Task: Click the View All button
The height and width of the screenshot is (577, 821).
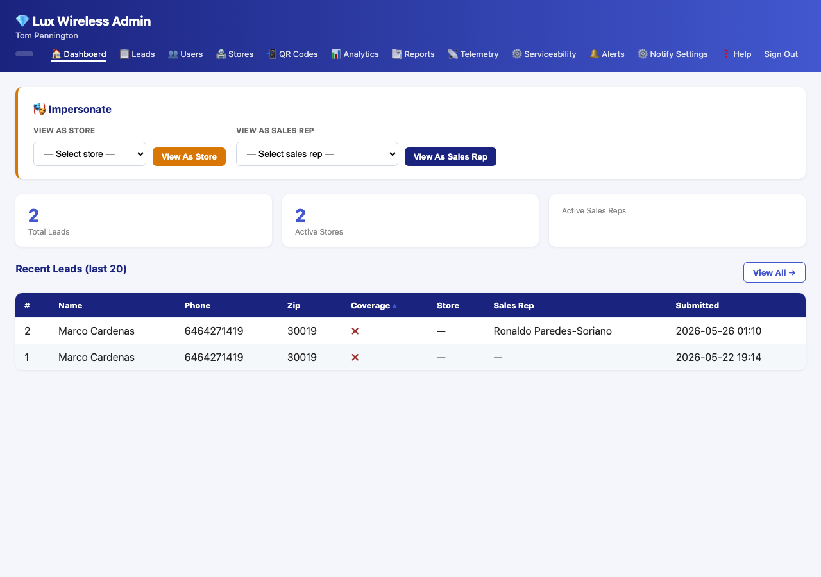Action: point(774,272)
